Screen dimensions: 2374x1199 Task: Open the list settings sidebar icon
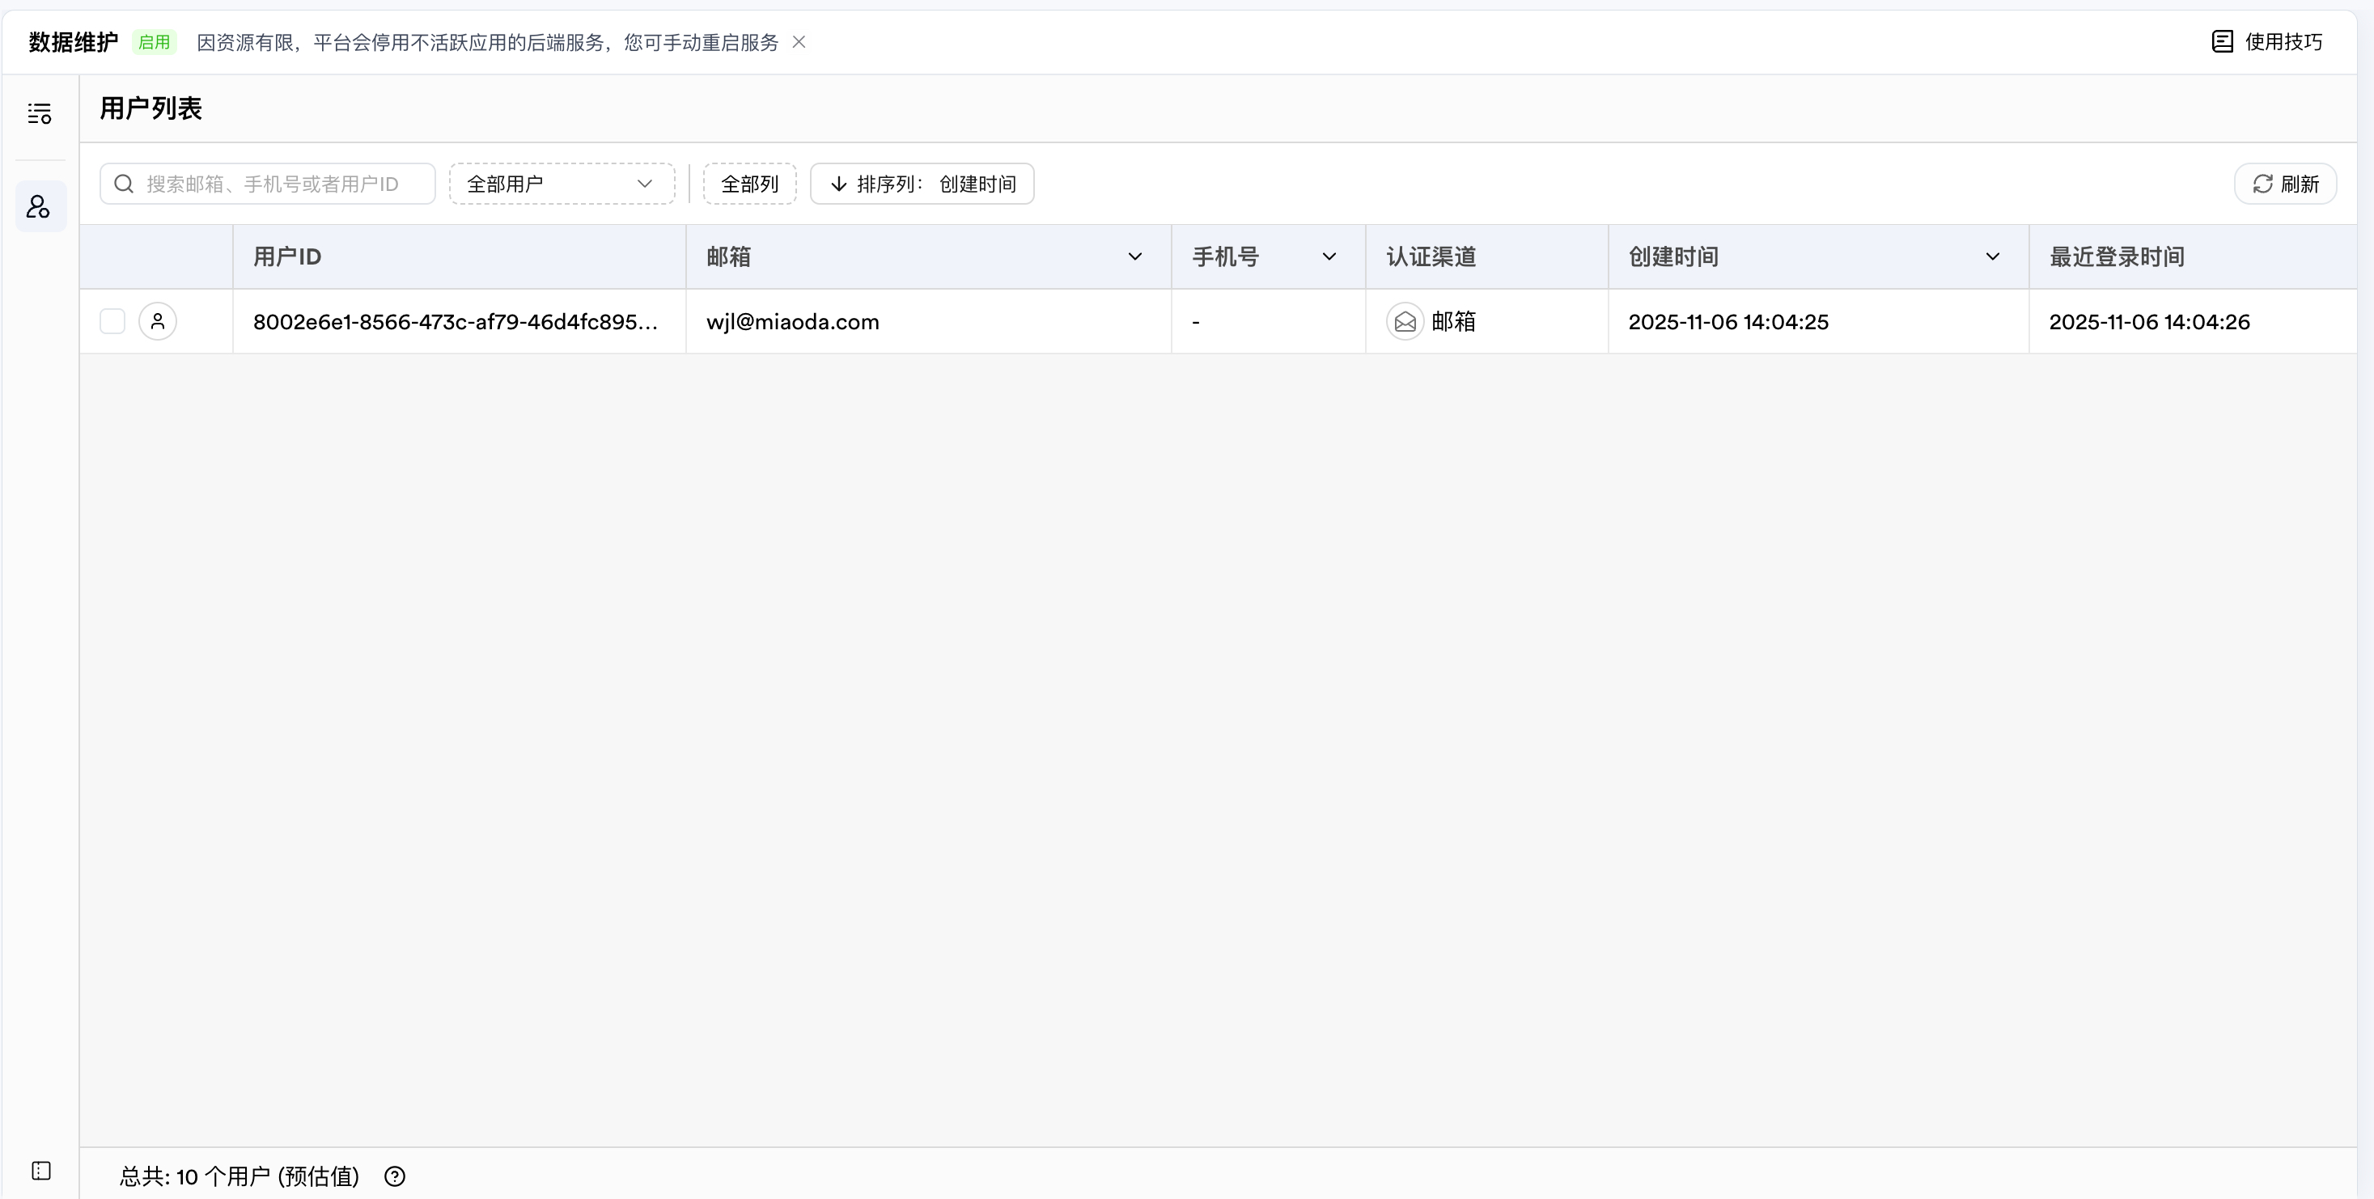click(x=40, y=113)
